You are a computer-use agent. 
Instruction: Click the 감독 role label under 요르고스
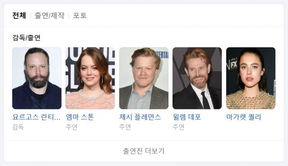coord(18,127)
